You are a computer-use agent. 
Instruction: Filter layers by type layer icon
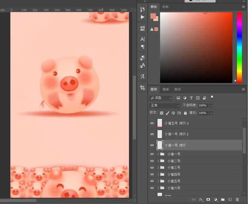click(191, 98)
